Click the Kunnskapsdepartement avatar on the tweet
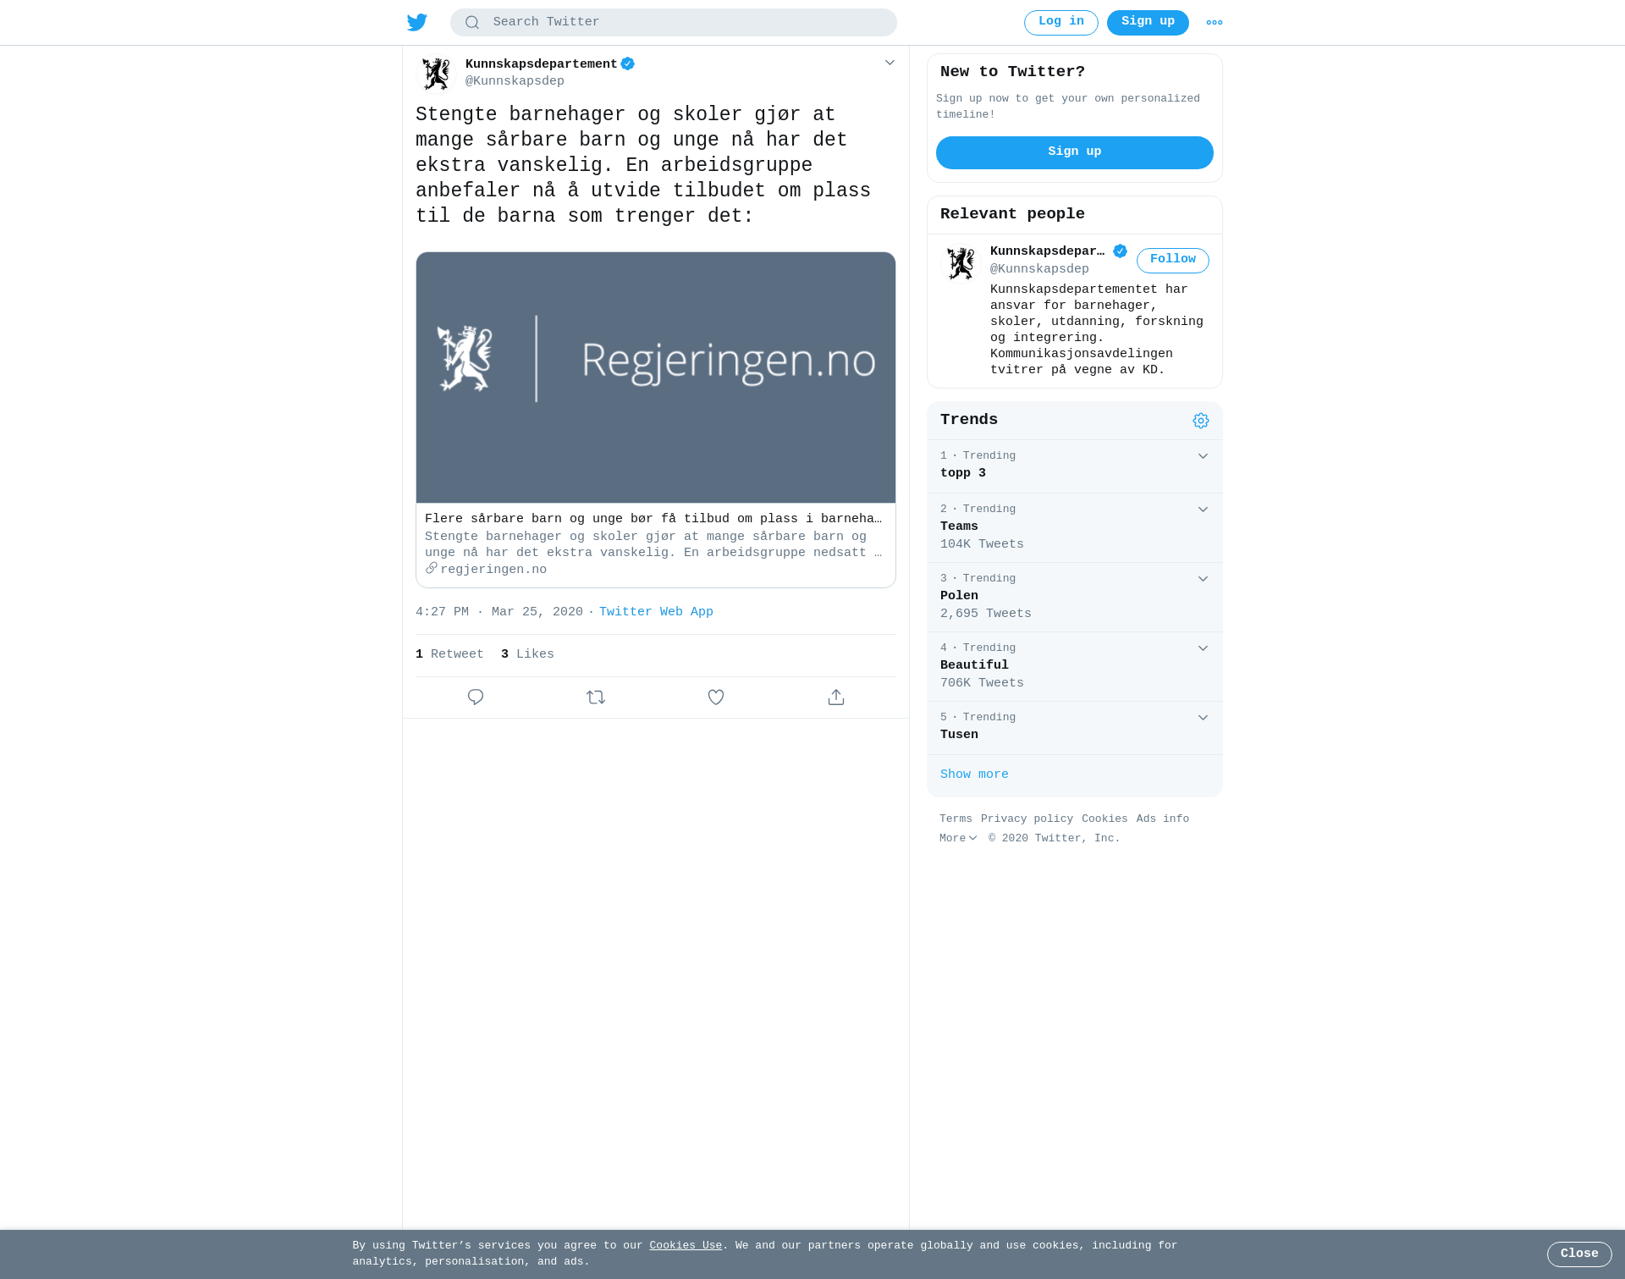This screenshot has height=1279, width=1625. point(437,74)
